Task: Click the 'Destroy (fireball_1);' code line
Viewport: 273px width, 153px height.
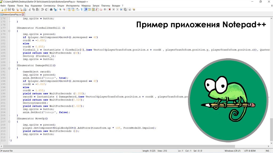Action: click(x=39, y=56)
